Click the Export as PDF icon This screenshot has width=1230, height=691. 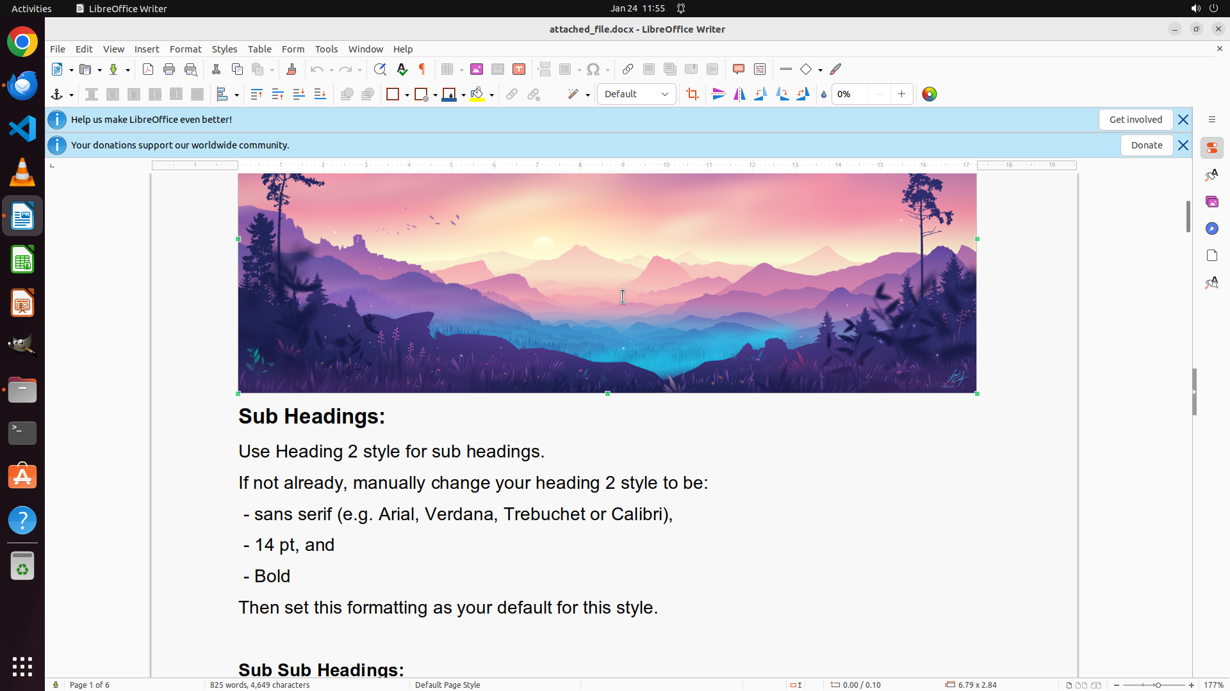click(x=147, y=70)
